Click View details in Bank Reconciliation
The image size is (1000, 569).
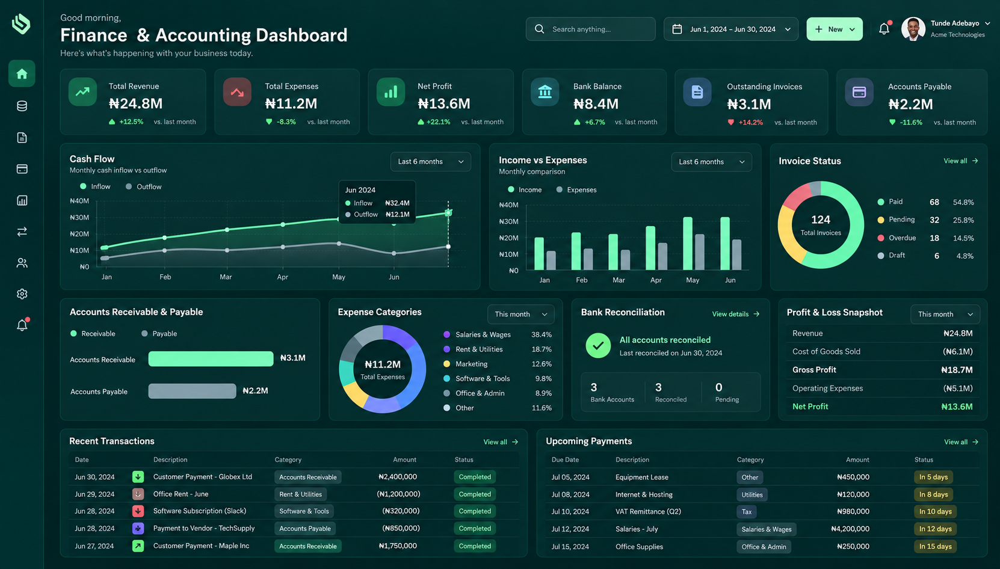point(736,314)
